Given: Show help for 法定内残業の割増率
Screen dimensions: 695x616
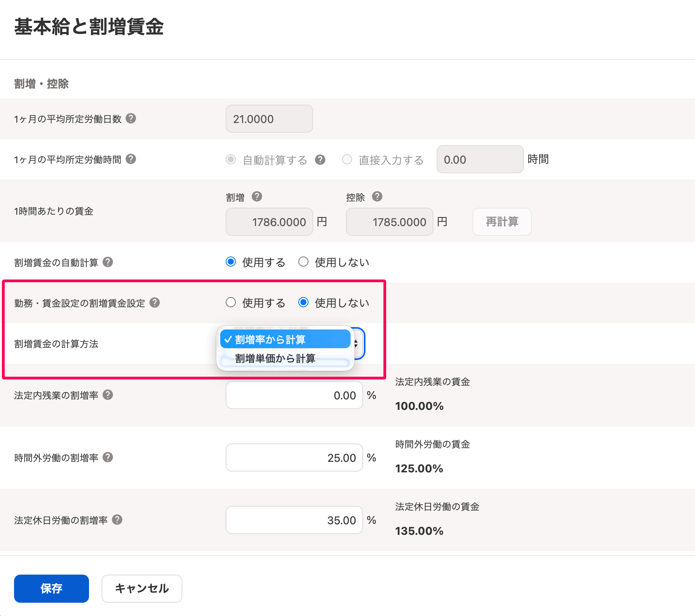Looking at the screenshot, I should [x=108, y=395].
